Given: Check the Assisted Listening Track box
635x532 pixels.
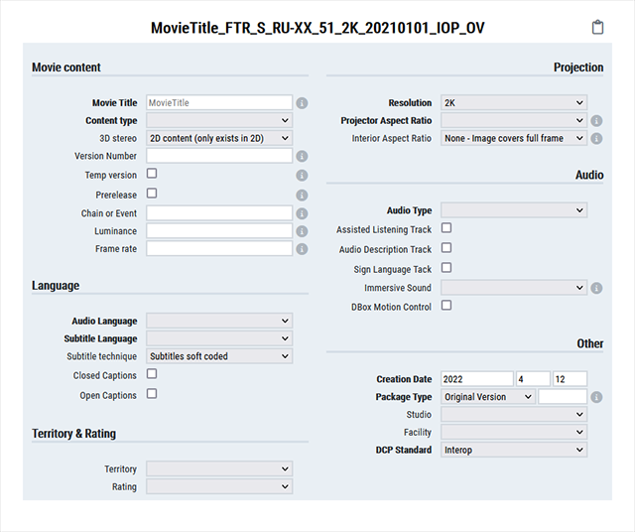Looking at the screenshot, I should click(446, 228).
